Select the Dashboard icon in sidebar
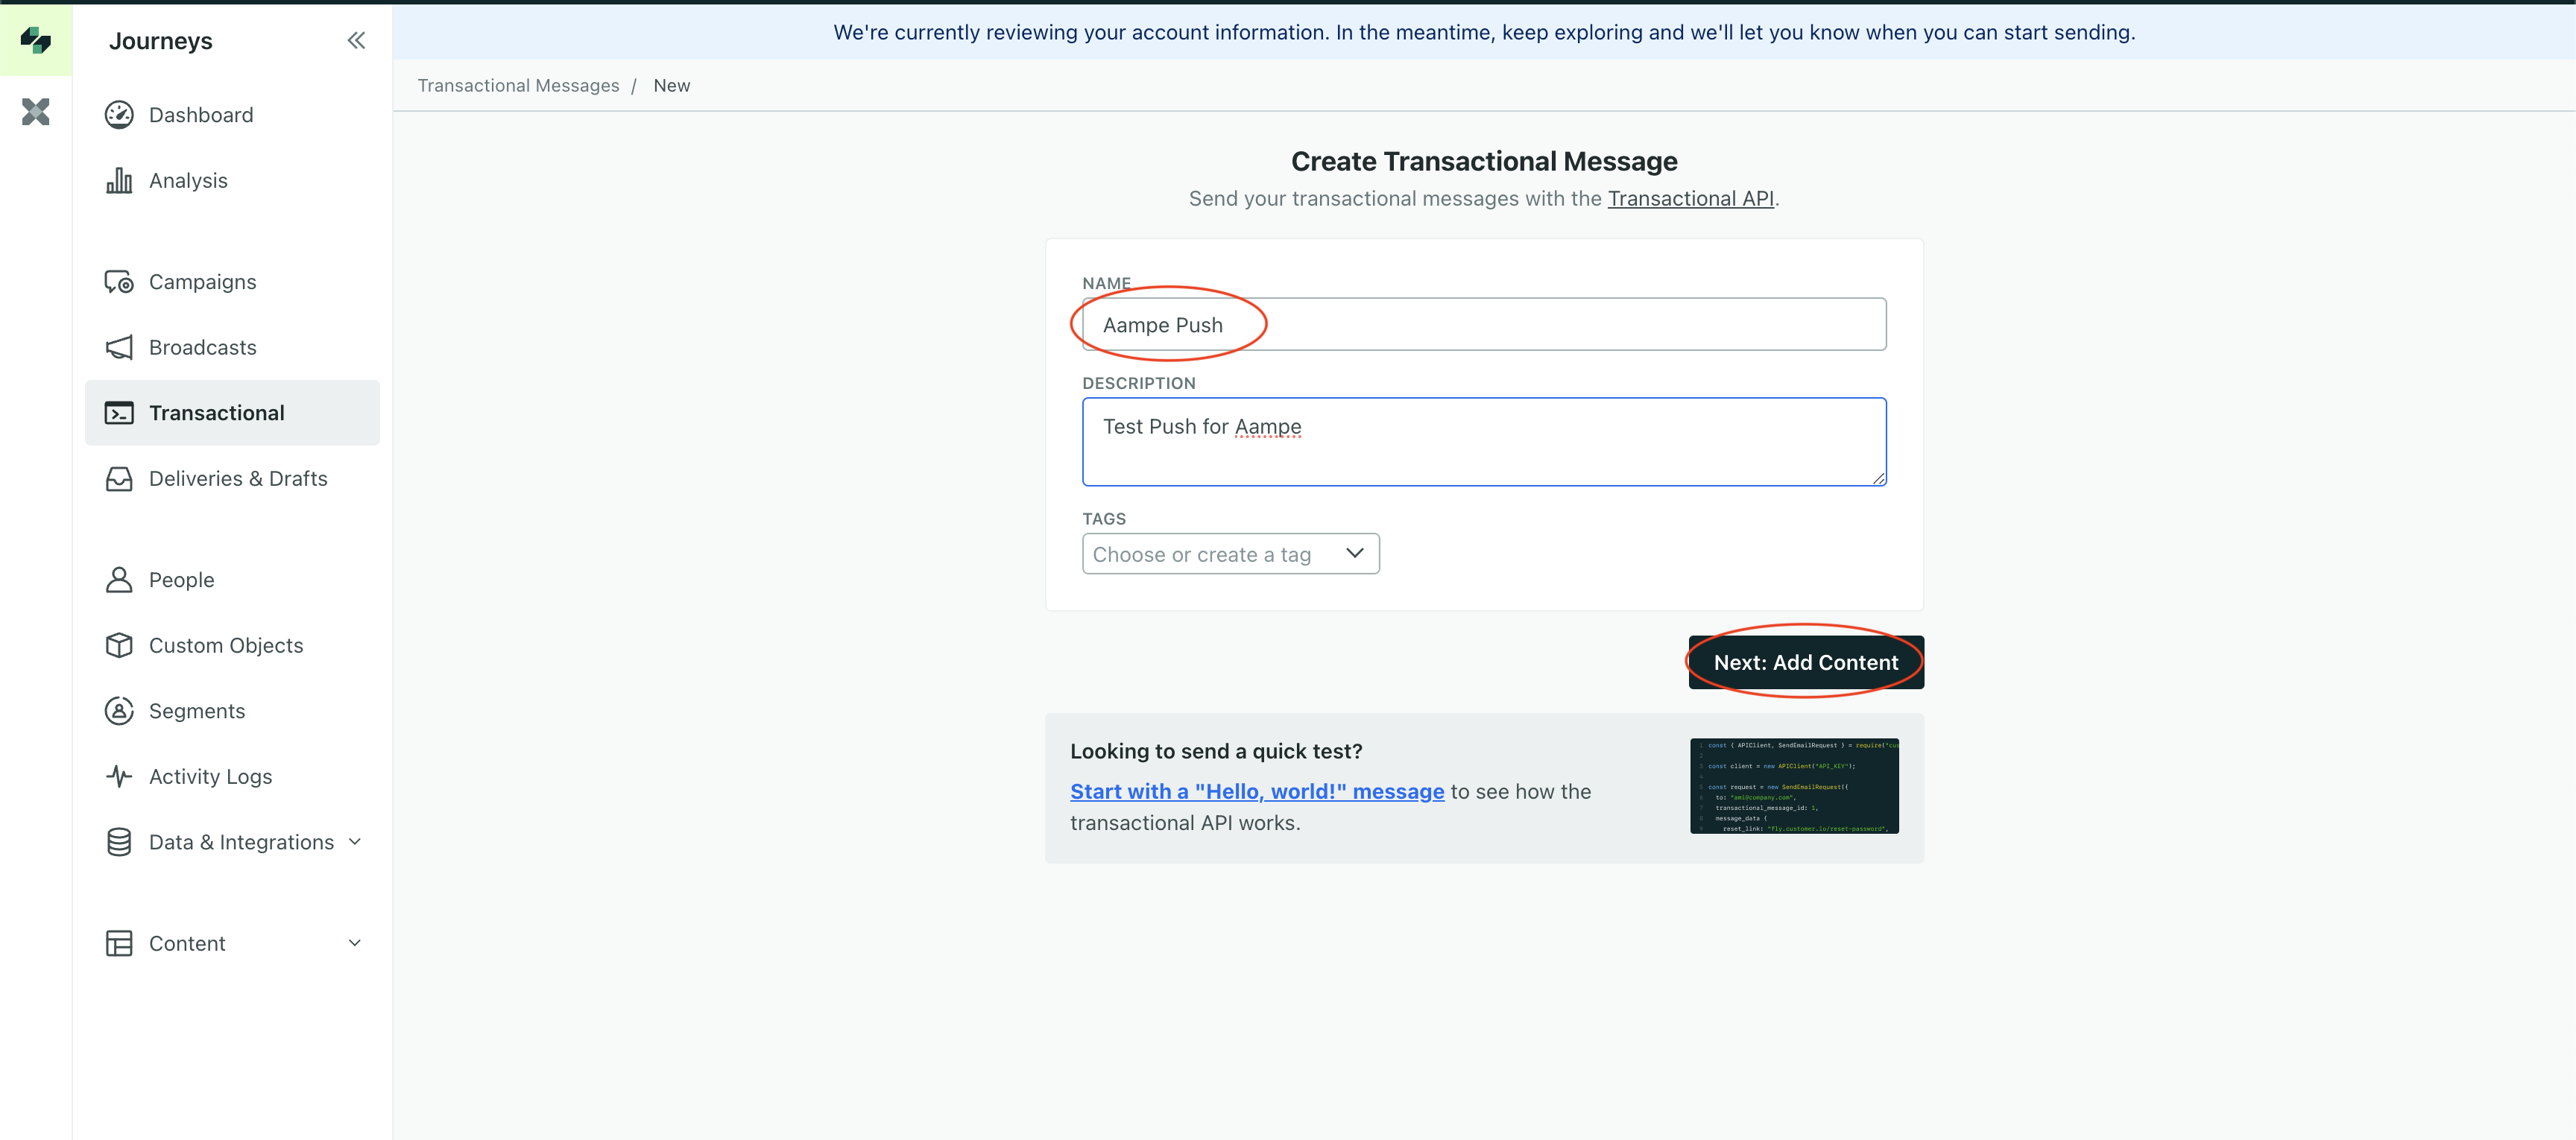Image resolution: width=2576 pixels, height=1140 pixels. point(119,114)
